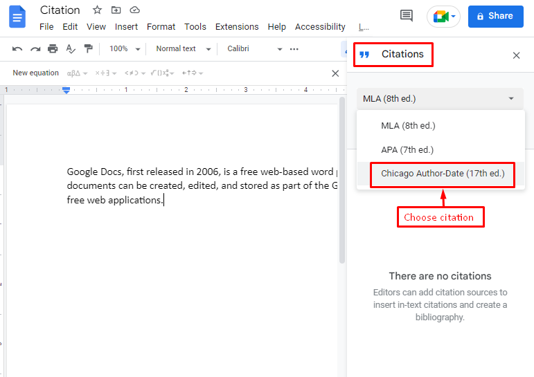Click the 'There are no citations' heading
The width and height of the screenshot is (534, 377).
click(x=440, y=276)
